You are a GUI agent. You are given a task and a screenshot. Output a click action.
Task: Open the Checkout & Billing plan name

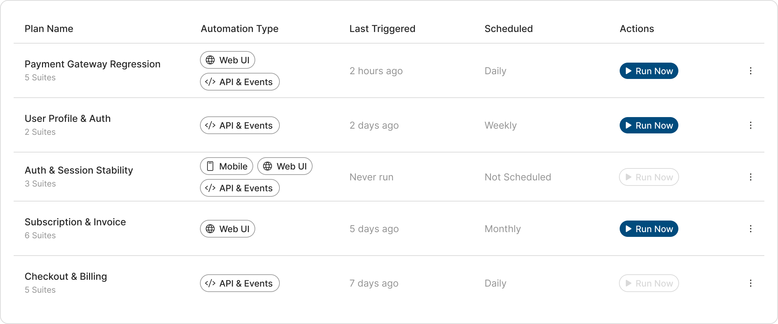click(x=66, y=276)
